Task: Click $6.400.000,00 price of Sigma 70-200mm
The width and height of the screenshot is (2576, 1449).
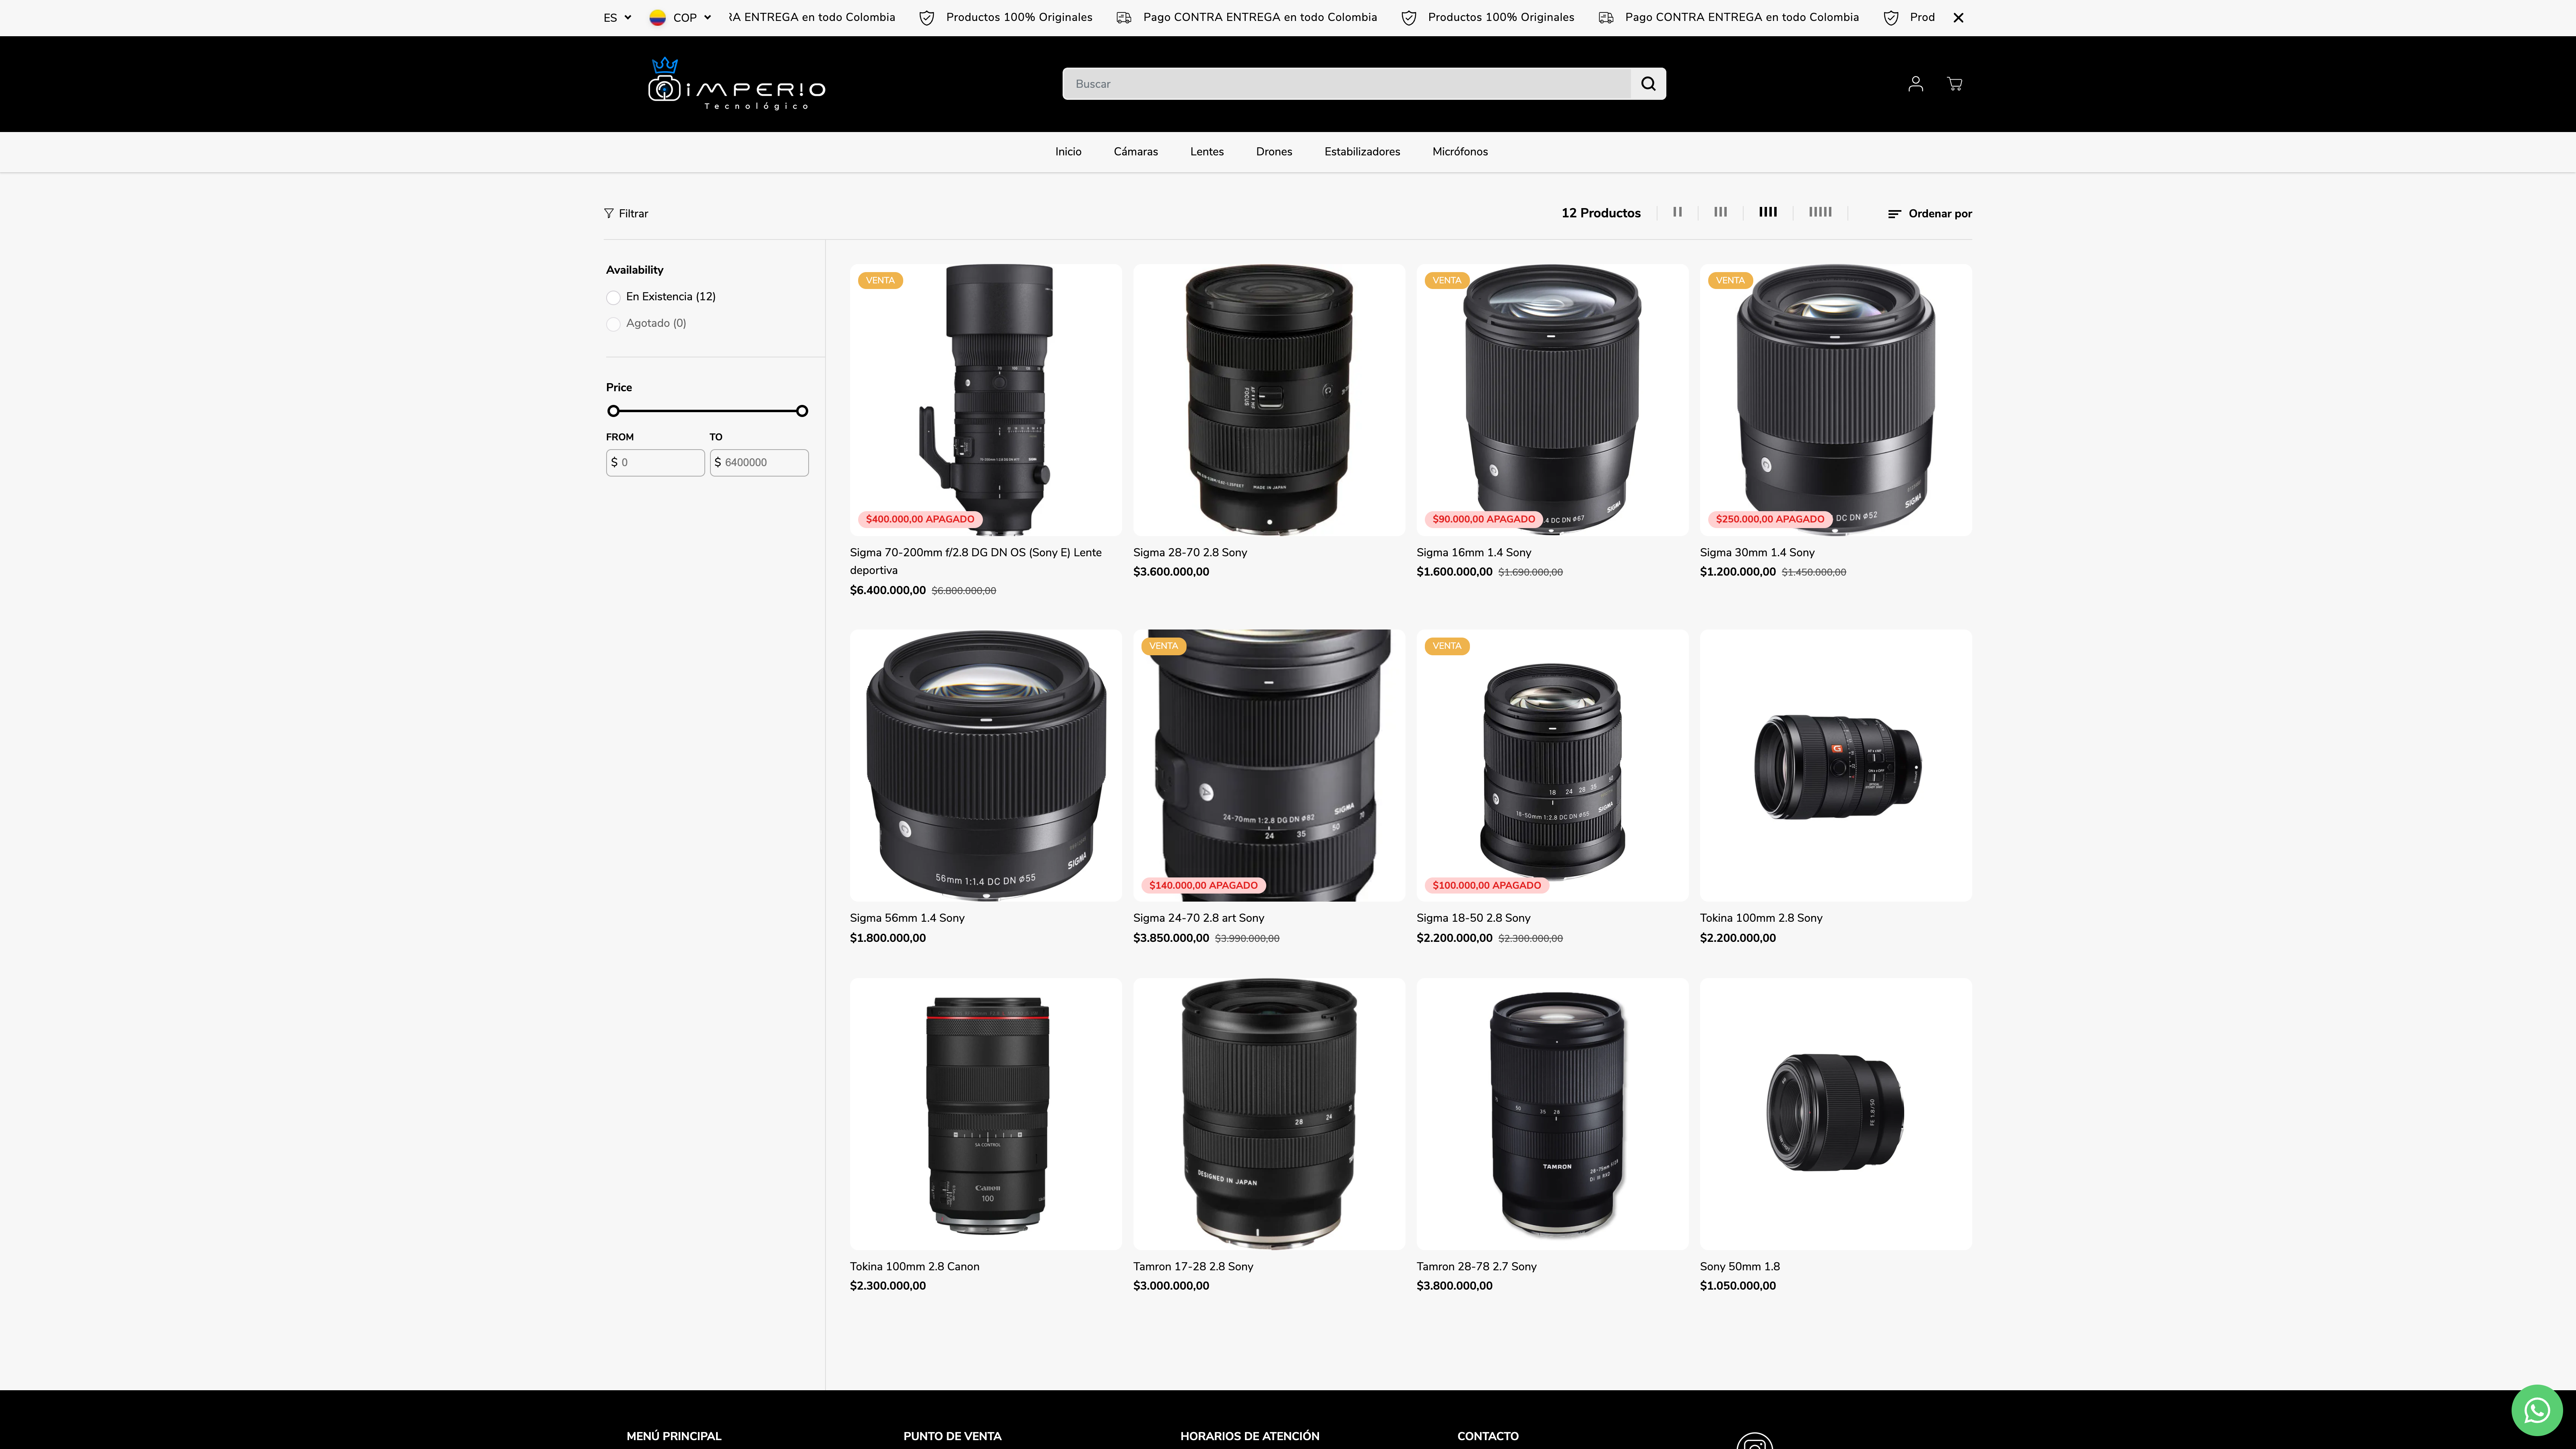Action: click(x=887, y=591)
